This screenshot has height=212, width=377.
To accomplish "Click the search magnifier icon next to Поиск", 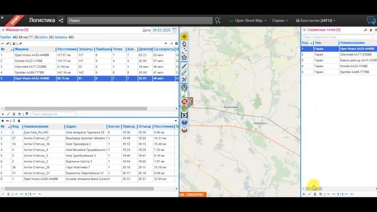I will point(217,21).
